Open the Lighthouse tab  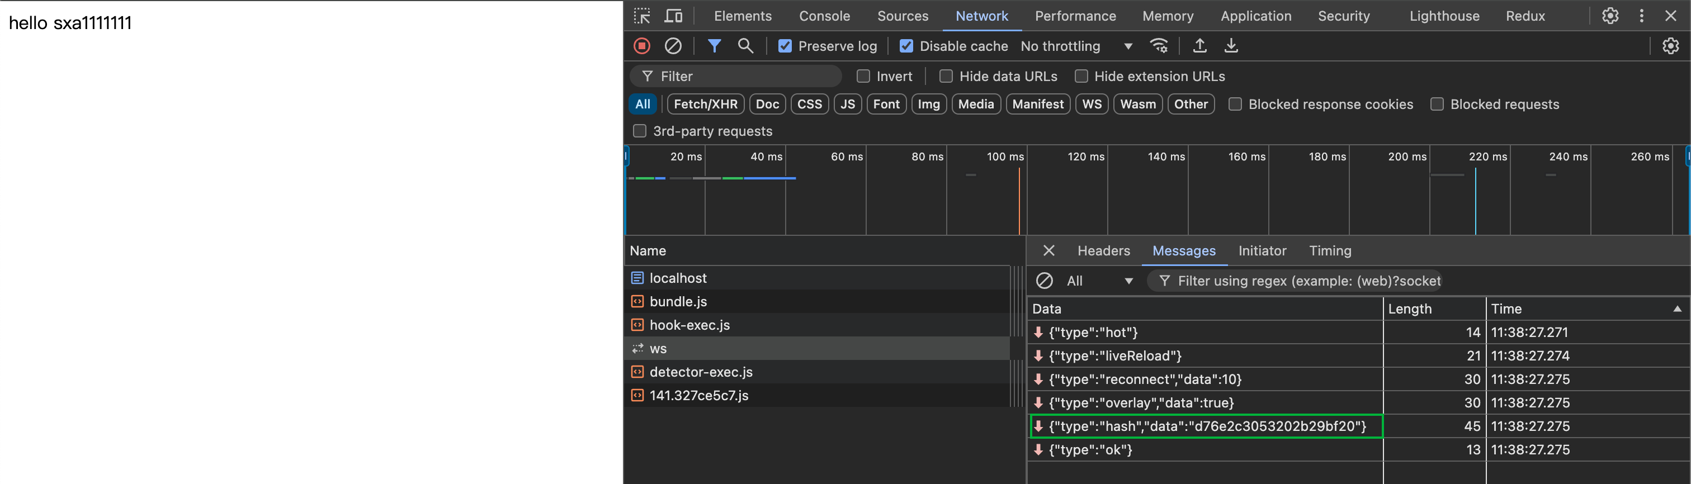tap(1444, 16)
